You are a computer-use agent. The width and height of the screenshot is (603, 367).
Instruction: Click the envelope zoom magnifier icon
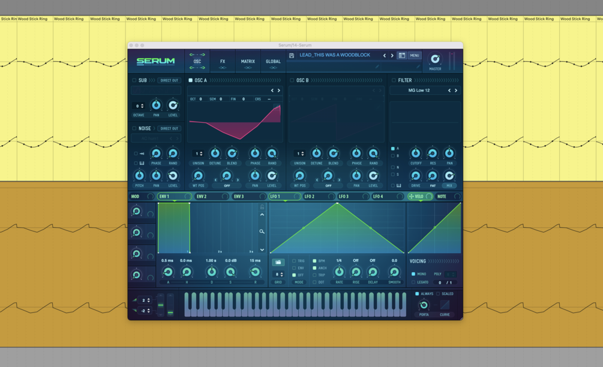click(262, 231)
